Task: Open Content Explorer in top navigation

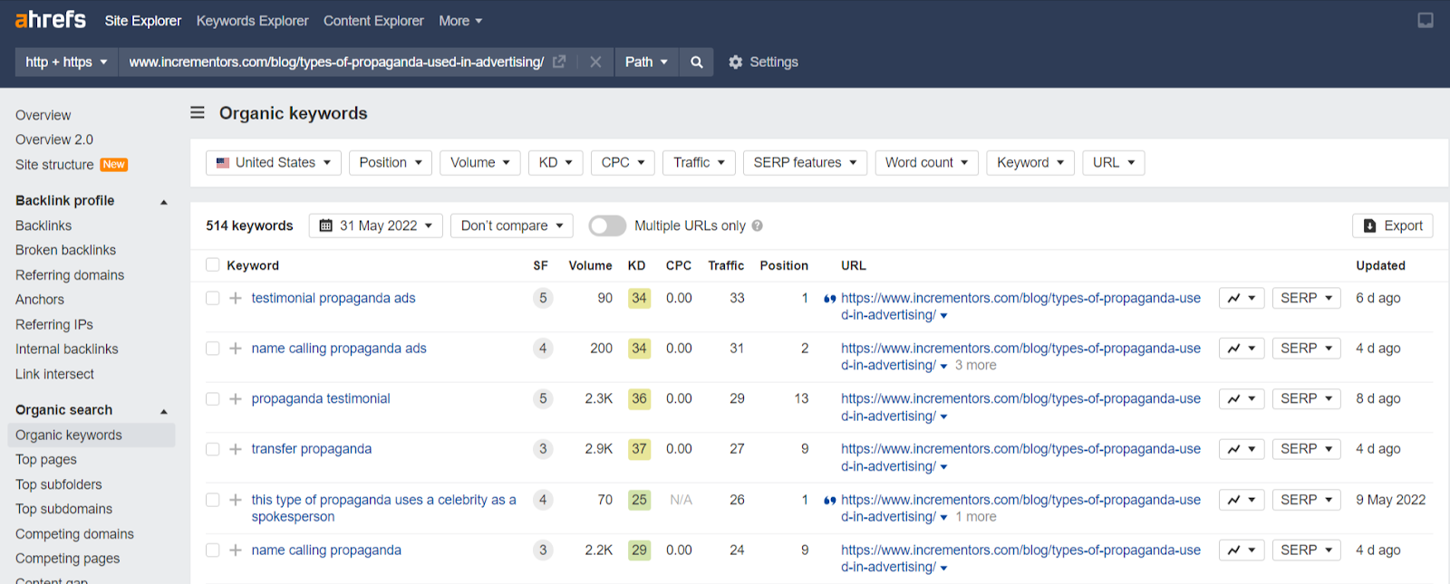Action: 373,21
